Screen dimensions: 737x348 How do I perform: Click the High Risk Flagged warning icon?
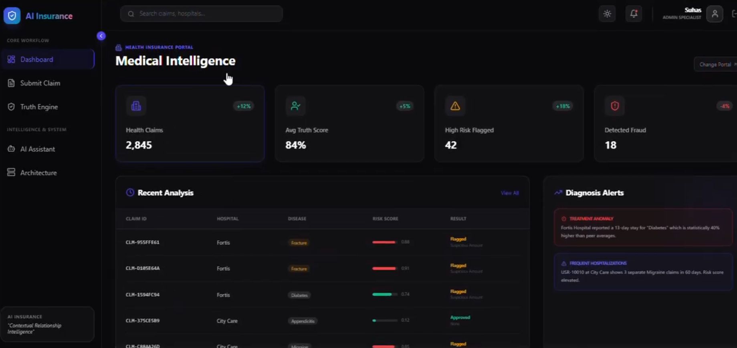455,106
